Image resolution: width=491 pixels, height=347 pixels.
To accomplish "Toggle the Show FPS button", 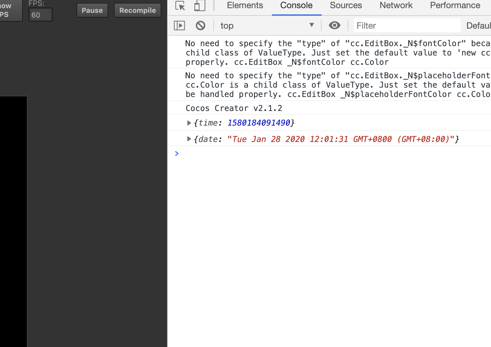I will [x=9, y=10].
